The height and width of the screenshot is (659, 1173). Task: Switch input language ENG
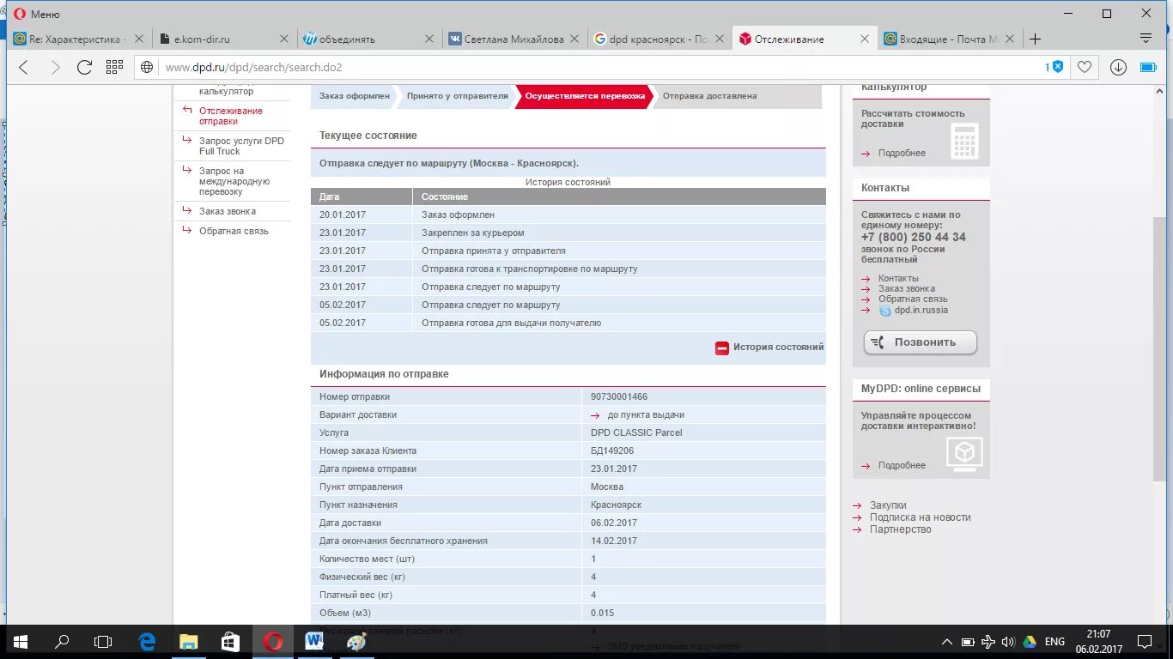pyautogui.click(x=1054, y=641)
